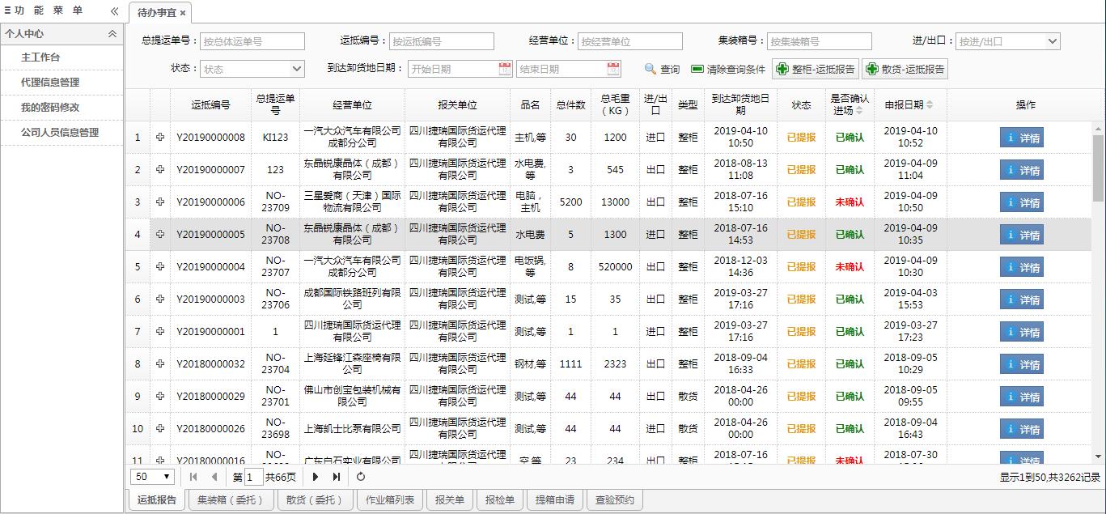Jump to the last page arrow

pos(337,477)
